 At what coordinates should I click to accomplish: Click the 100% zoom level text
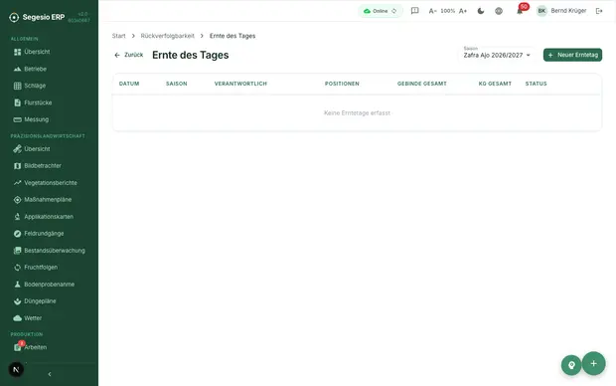point(447,11)
